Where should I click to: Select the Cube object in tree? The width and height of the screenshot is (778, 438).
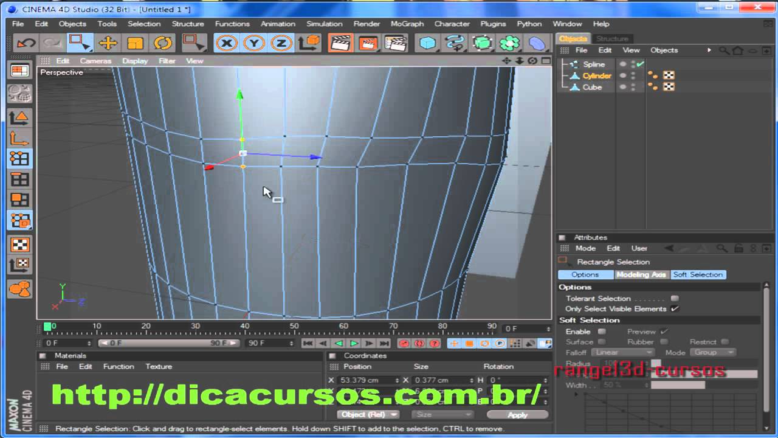[592, 87]
